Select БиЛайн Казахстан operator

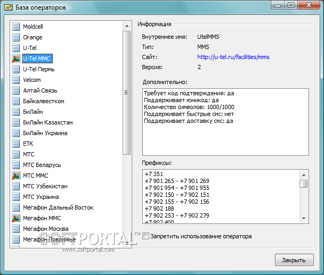[48, 122]
